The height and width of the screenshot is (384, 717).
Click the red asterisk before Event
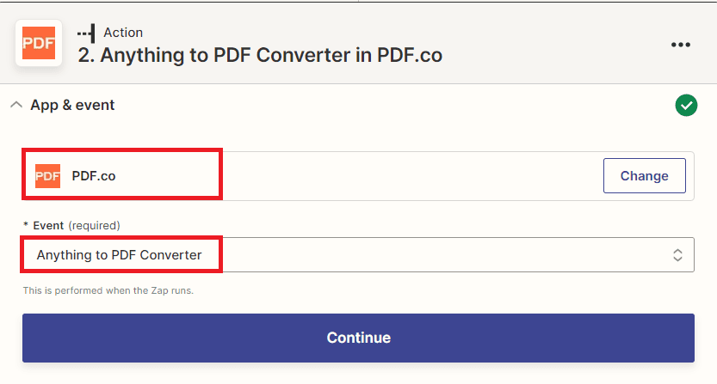coord(26,225)
